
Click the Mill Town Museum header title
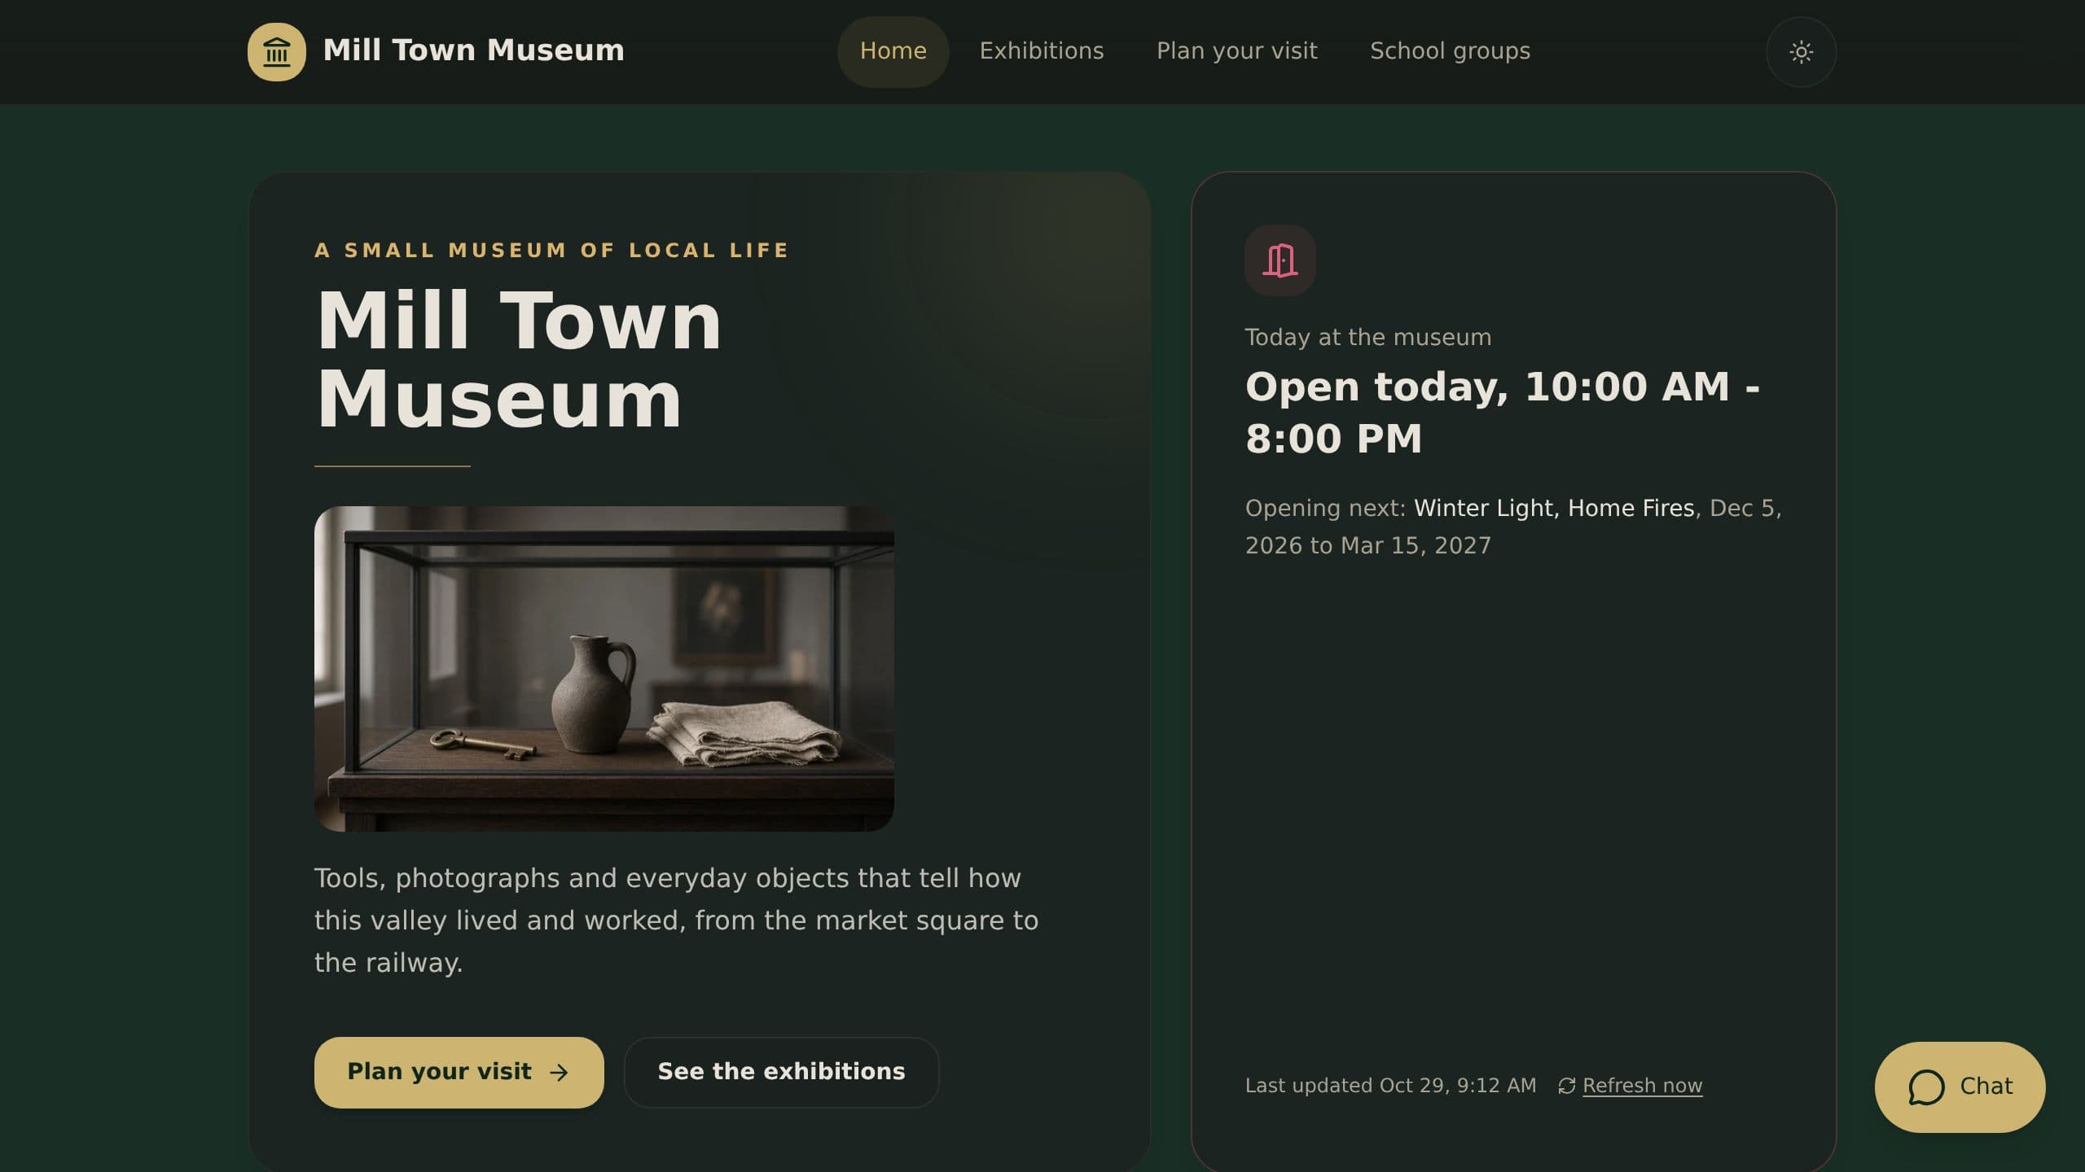(473, 50)
